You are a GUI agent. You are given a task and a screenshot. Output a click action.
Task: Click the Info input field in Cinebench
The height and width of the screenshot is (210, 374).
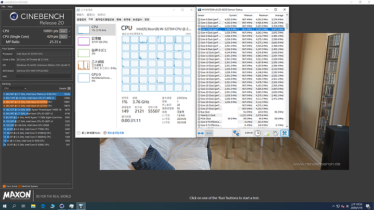coord(43,76)
